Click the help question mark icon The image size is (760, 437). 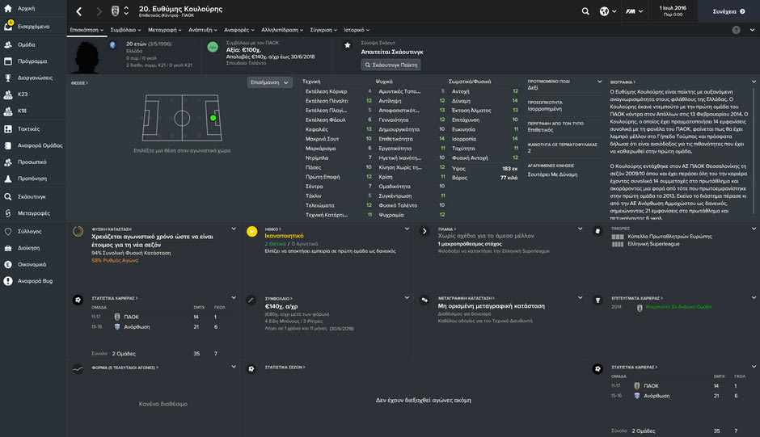pyautogui.click(x=736, y=30)
